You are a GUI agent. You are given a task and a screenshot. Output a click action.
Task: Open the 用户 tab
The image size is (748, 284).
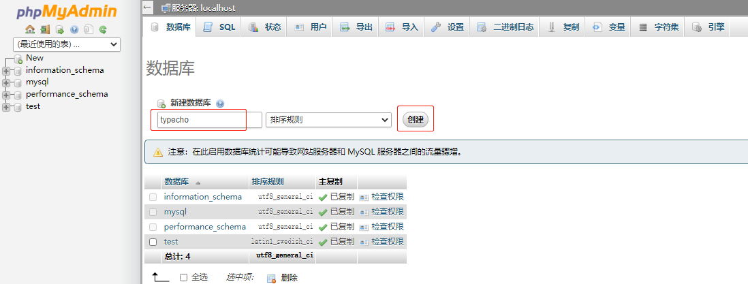(309, 27)
